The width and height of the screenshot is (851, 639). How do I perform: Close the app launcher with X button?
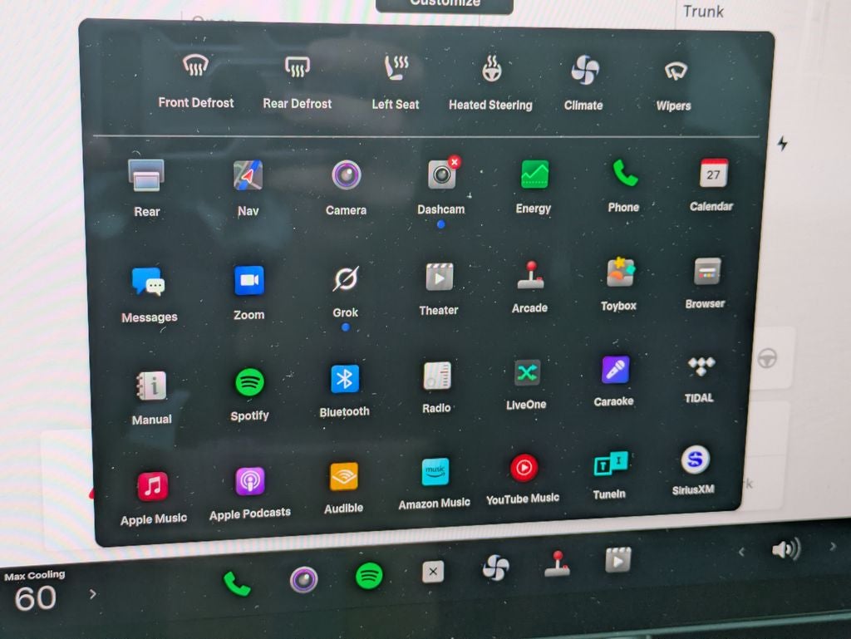coord(433,572)
